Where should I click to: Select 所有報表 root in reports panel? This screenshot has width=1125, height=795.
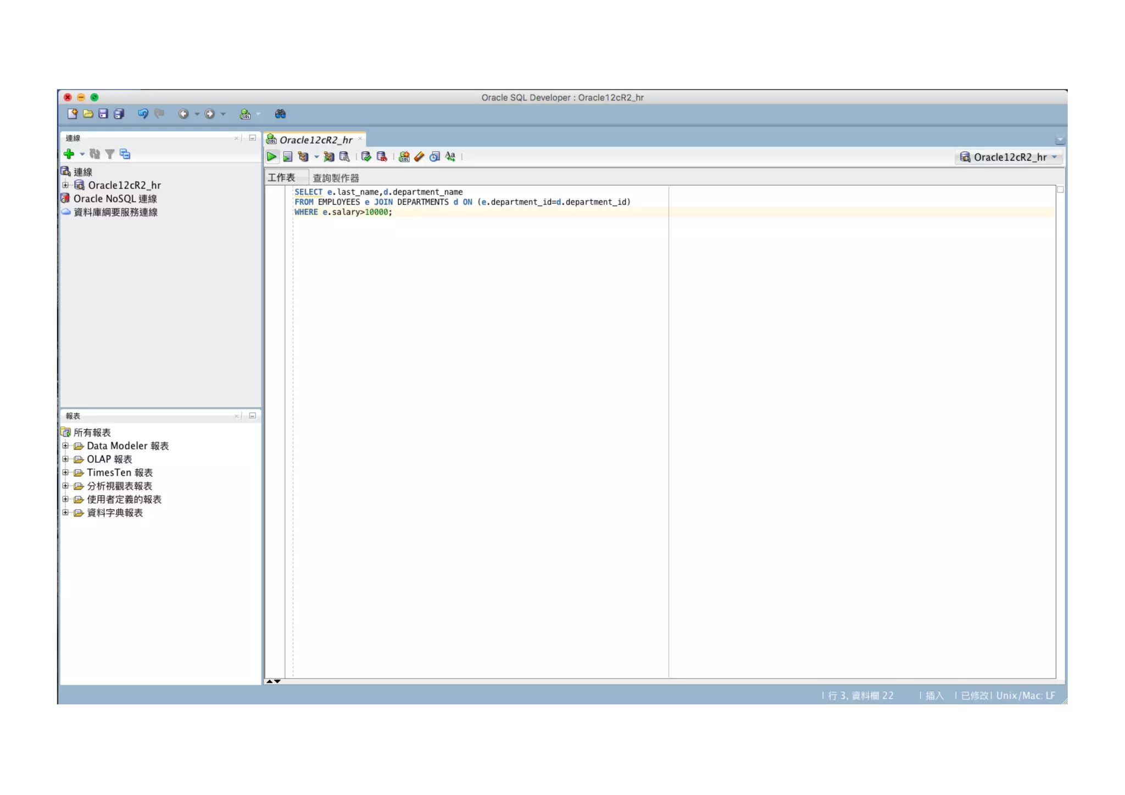point(92,432)
